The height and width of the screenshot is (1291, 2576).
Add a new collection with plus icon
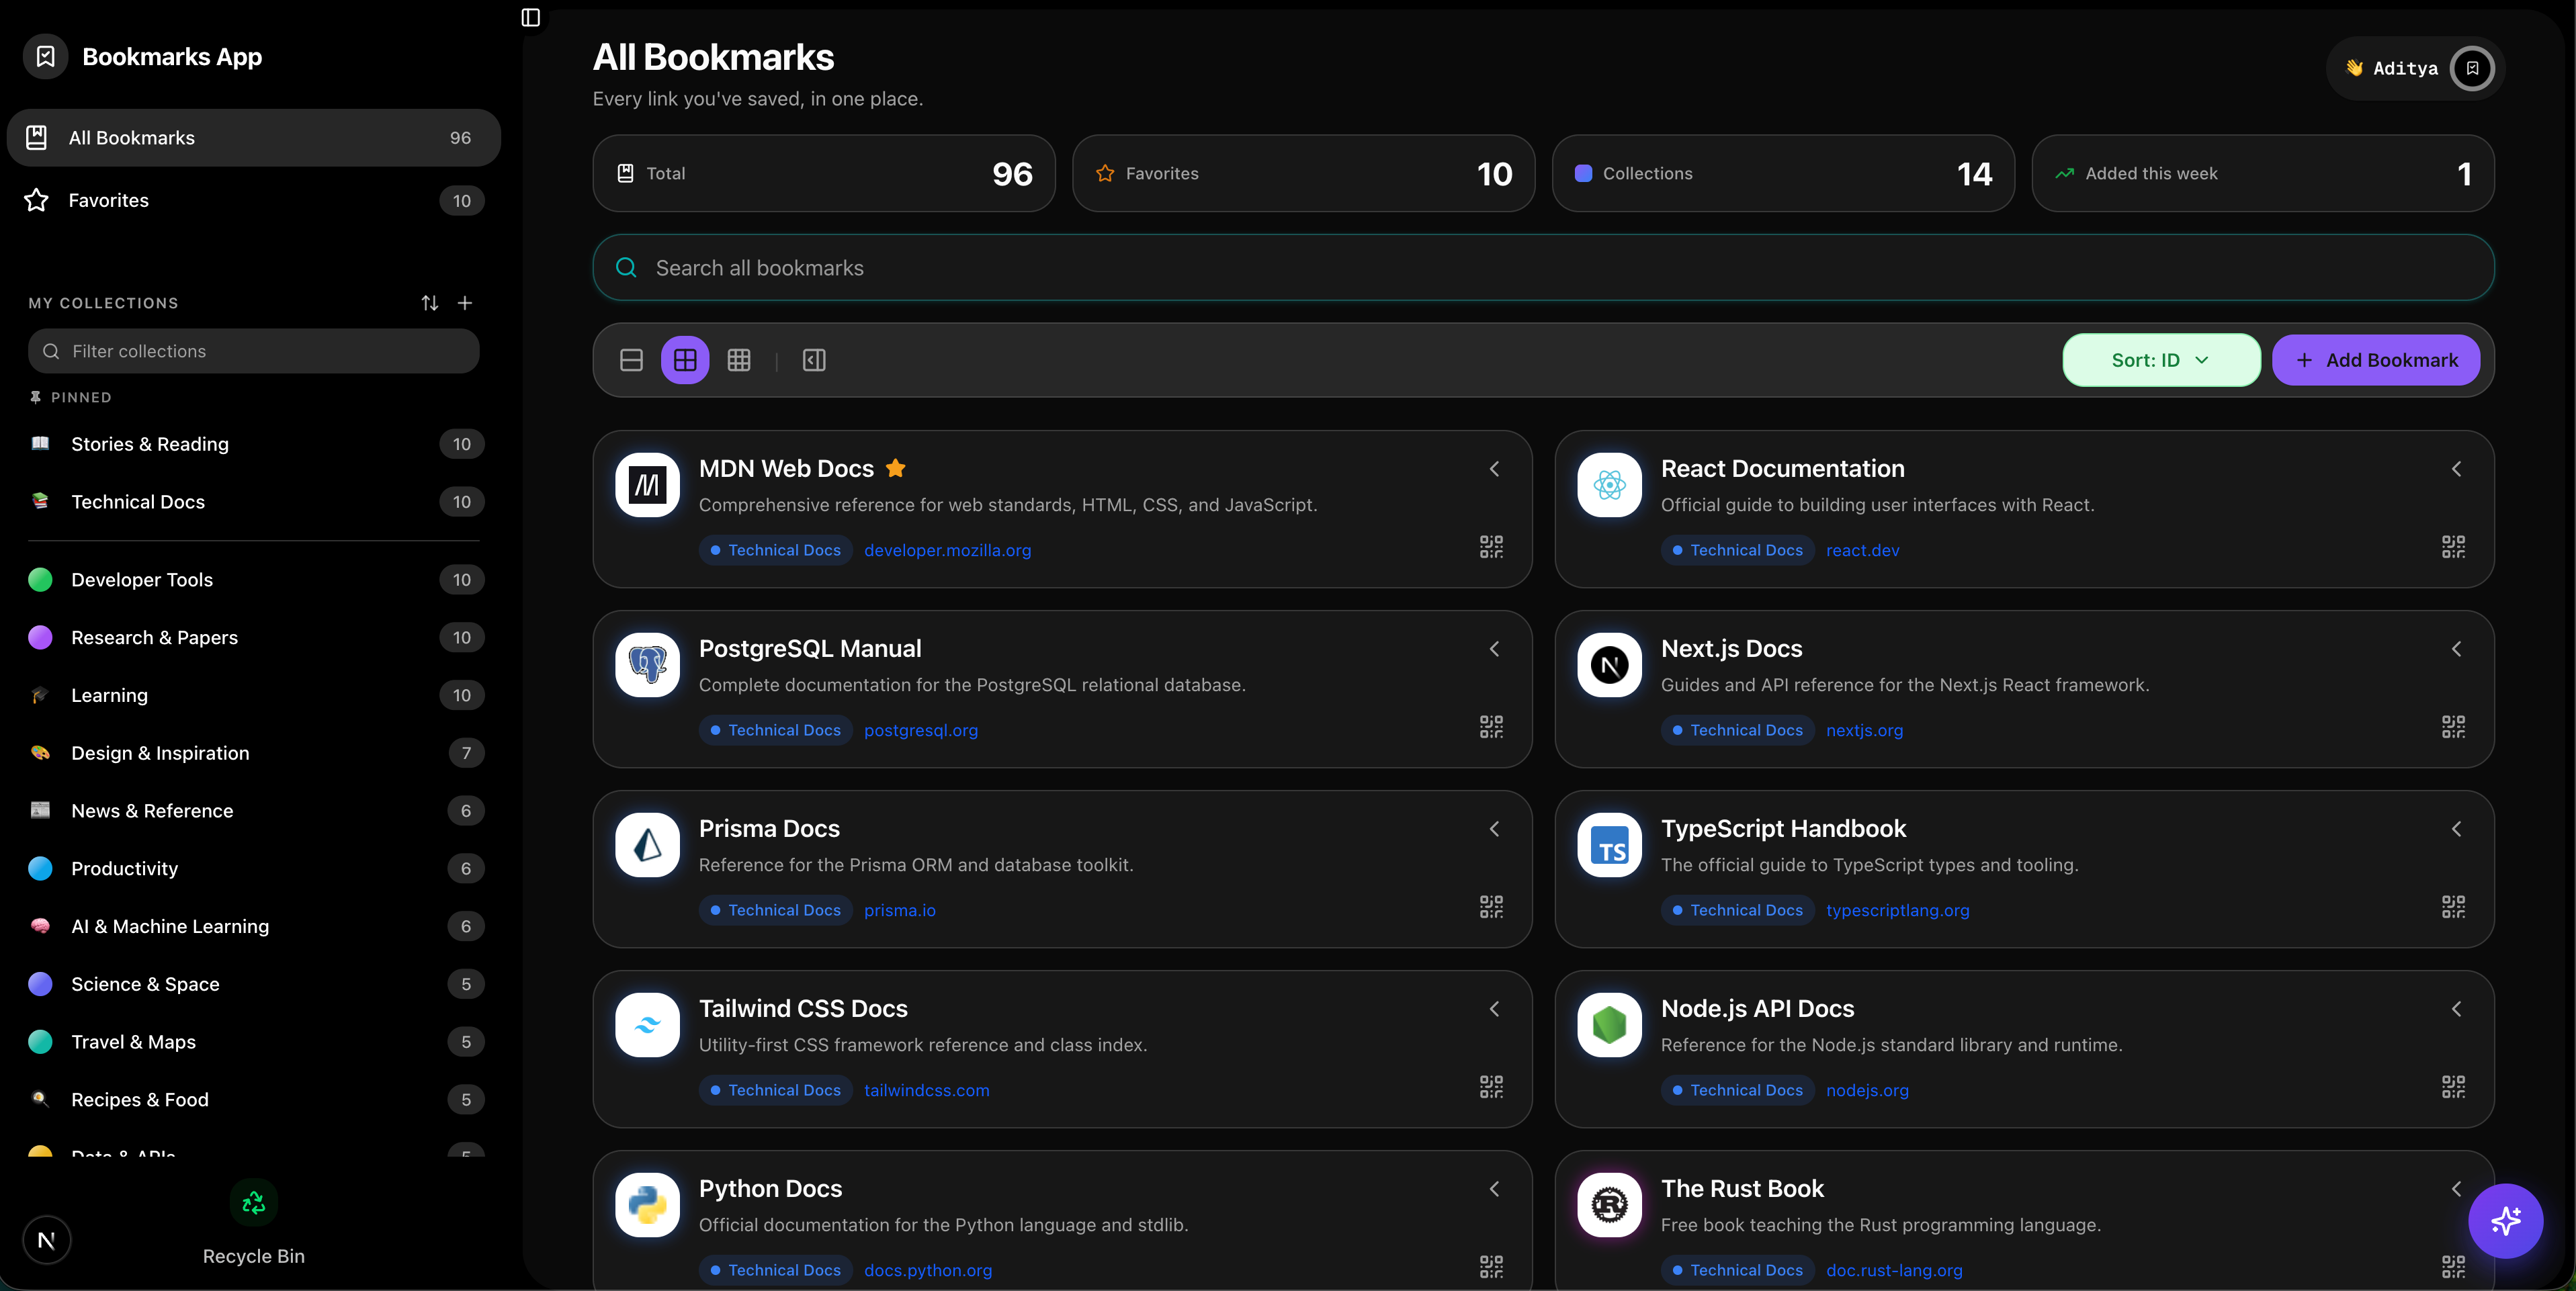(465, 303)
